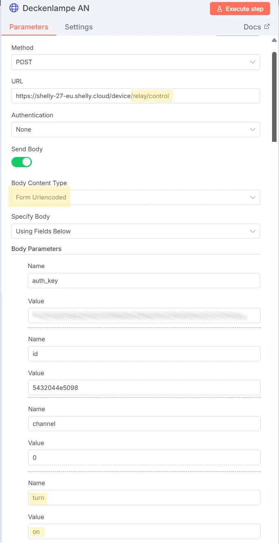Switch to the Settings tab
The image size is (279, 544).
(78, 27)
